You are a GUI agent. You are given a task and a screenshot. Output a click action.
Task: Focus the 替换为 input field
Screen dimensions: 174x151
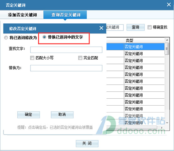[66, 68]
